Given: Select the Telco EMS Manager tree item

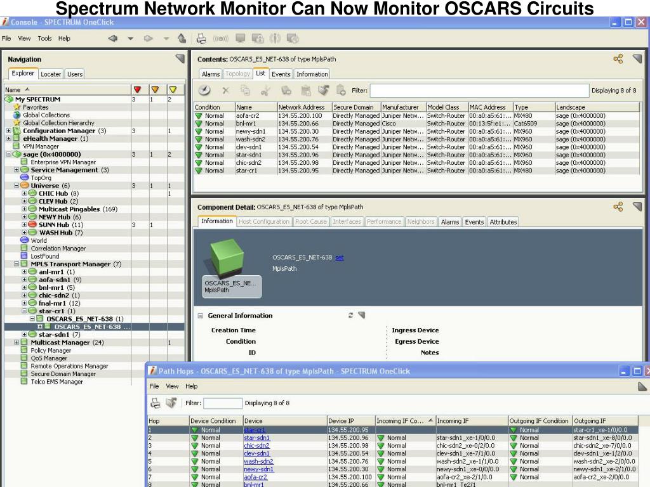Looking at the screenshot, I should point(56,382).
